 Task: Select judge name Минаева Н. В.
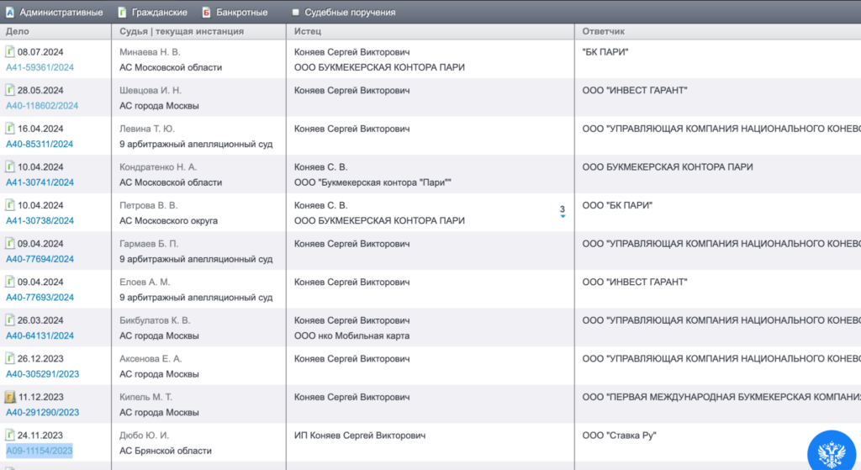click(x=150, y=52)
